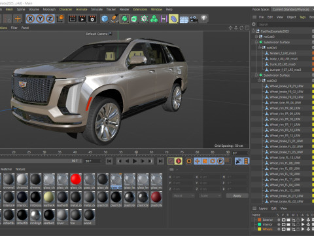This screenshot has height=236, width=314.
Task: Select the trunk_05_LRE_msa3 object
Action: 283,64
